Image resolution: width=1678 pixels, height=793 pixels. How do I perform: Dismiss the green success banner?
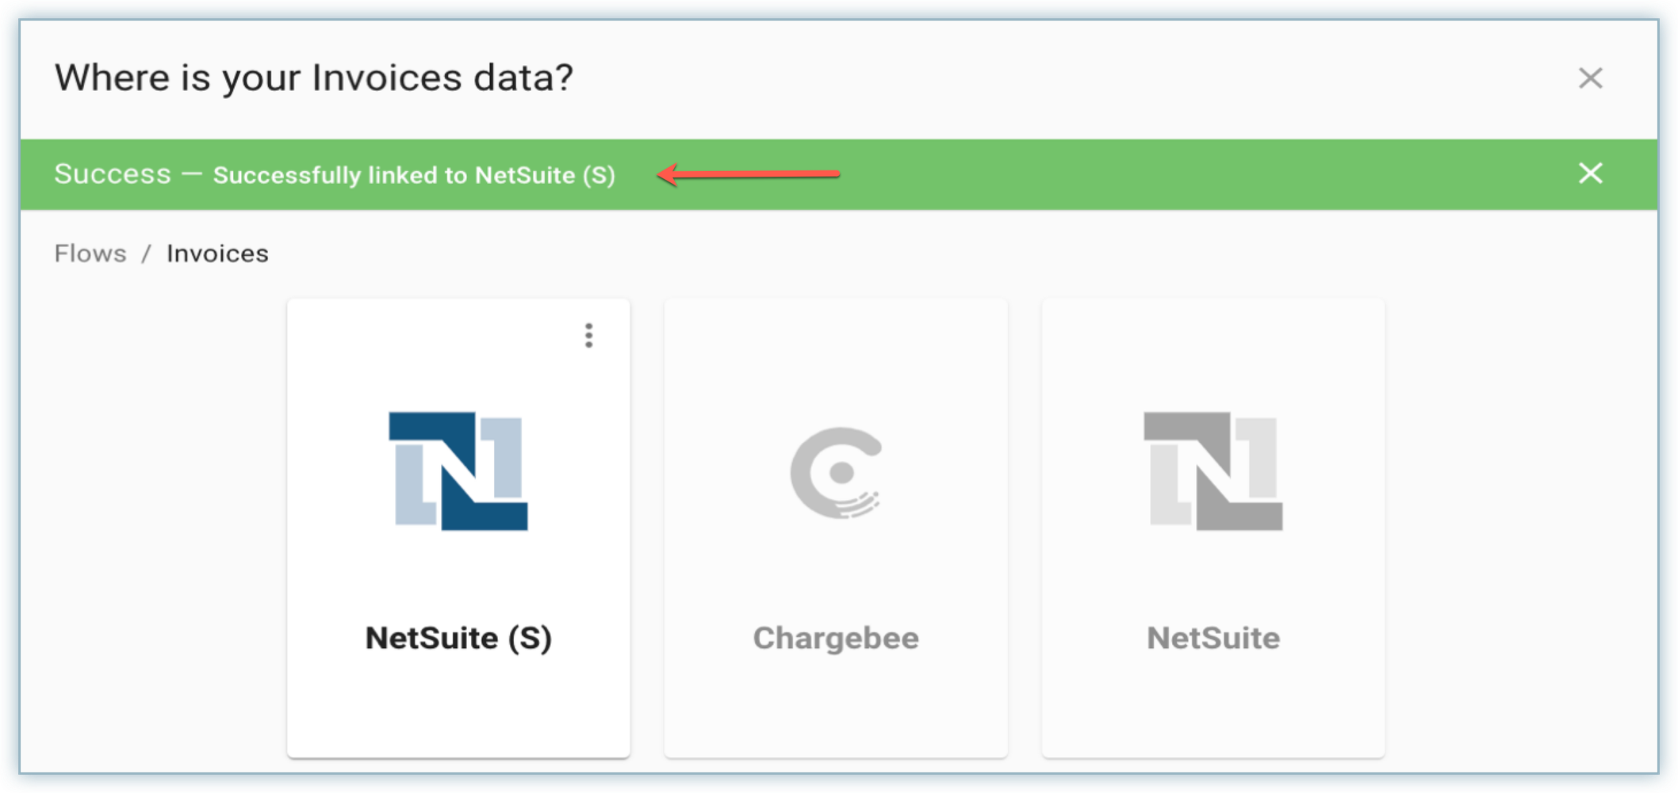click(1590, 173)
